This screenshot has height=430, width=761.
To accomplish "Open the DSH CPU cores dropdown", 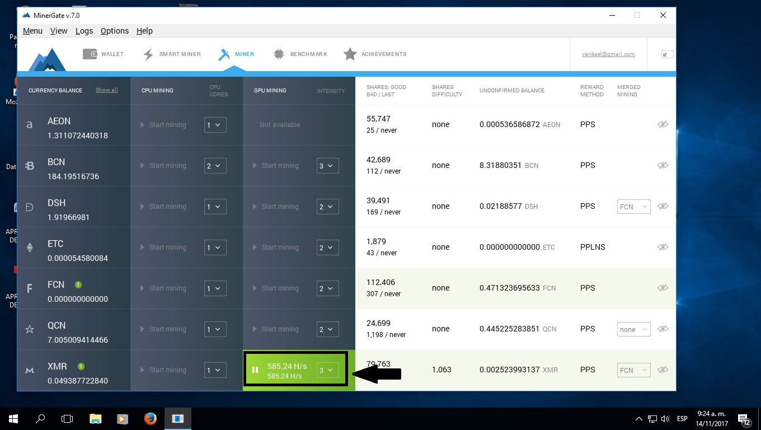I will click(x=215, y=207).
